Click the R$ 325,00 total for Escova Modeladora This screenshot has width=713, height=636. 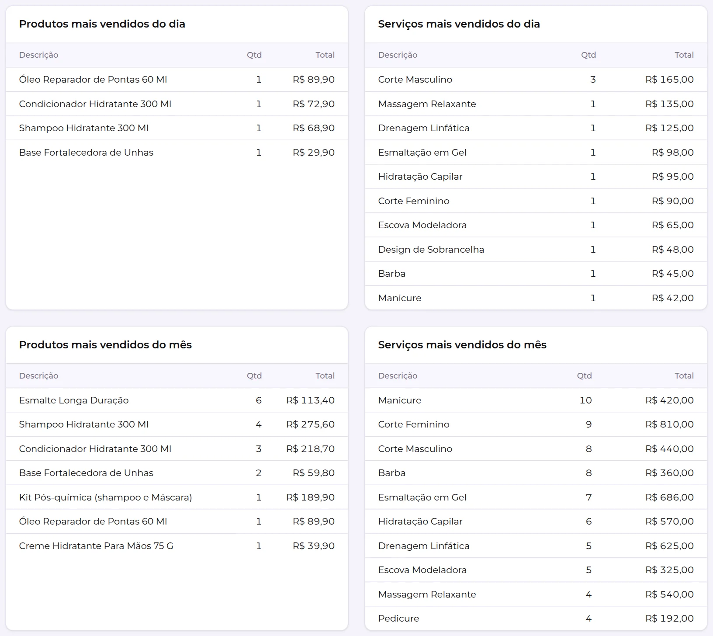[x=670, y=570]
